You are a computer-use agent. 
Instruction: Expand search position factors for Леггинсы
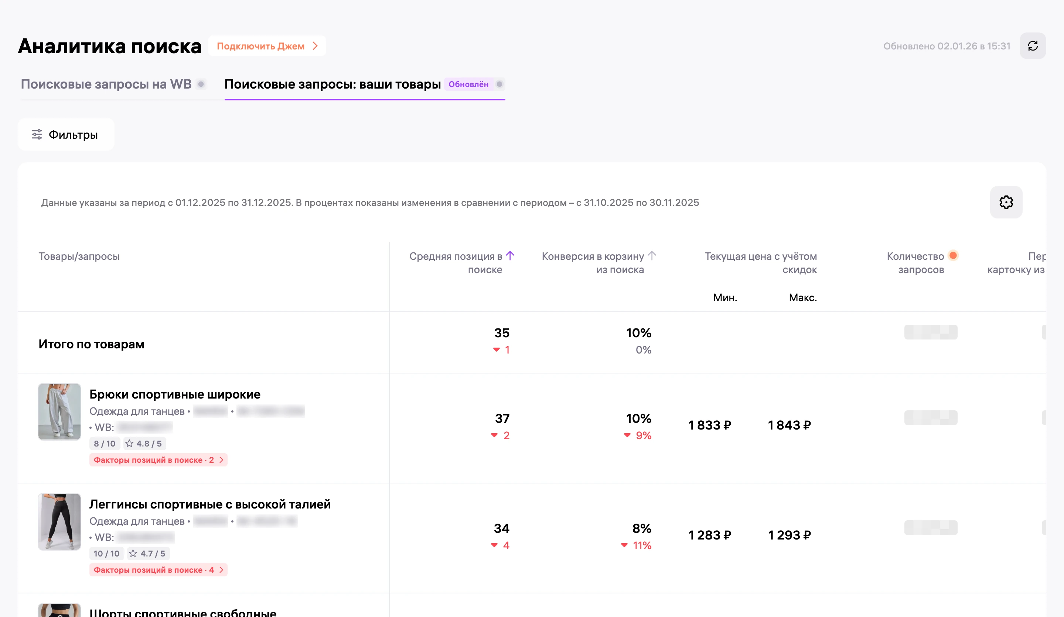pos(158,570)
